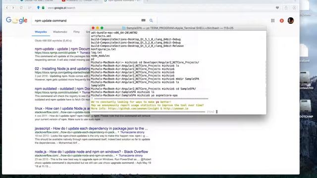Viewport: 317px width, 178px height.
Task: Click the result count text Około 498 000 wyników
Action: 53,41
